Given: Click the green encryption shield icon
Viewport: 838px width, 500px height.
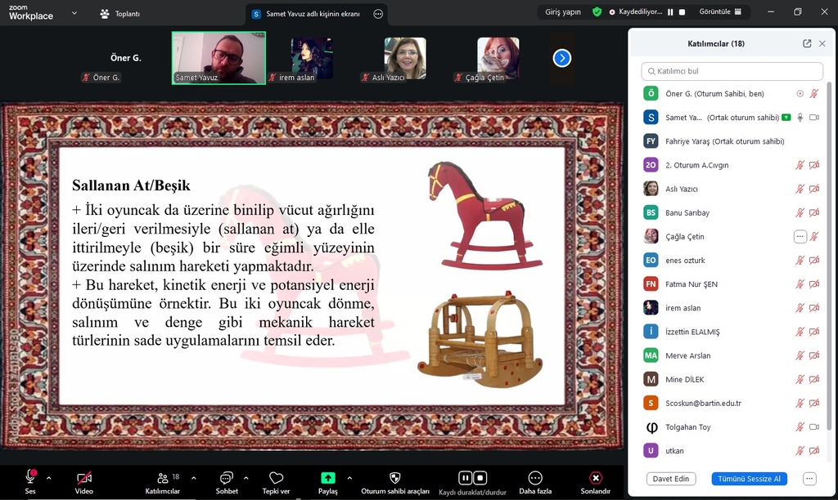Looking at the screenshot, I should 597,12.
